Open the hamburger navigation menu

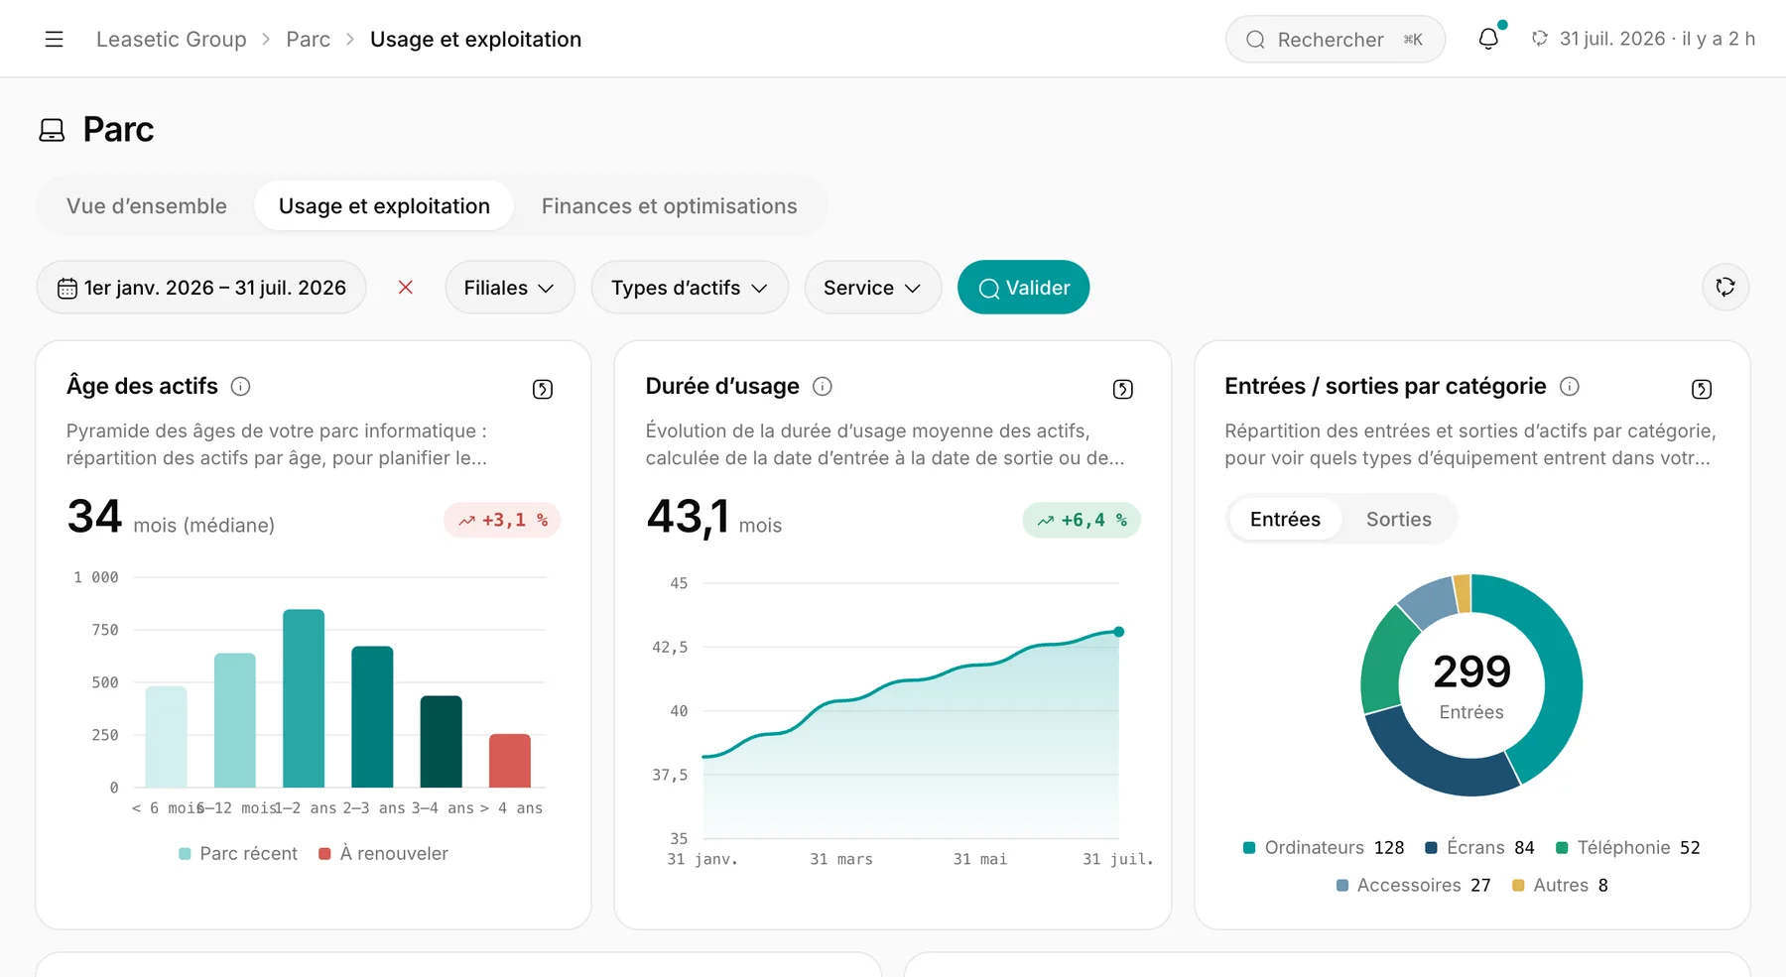(54, 39)
